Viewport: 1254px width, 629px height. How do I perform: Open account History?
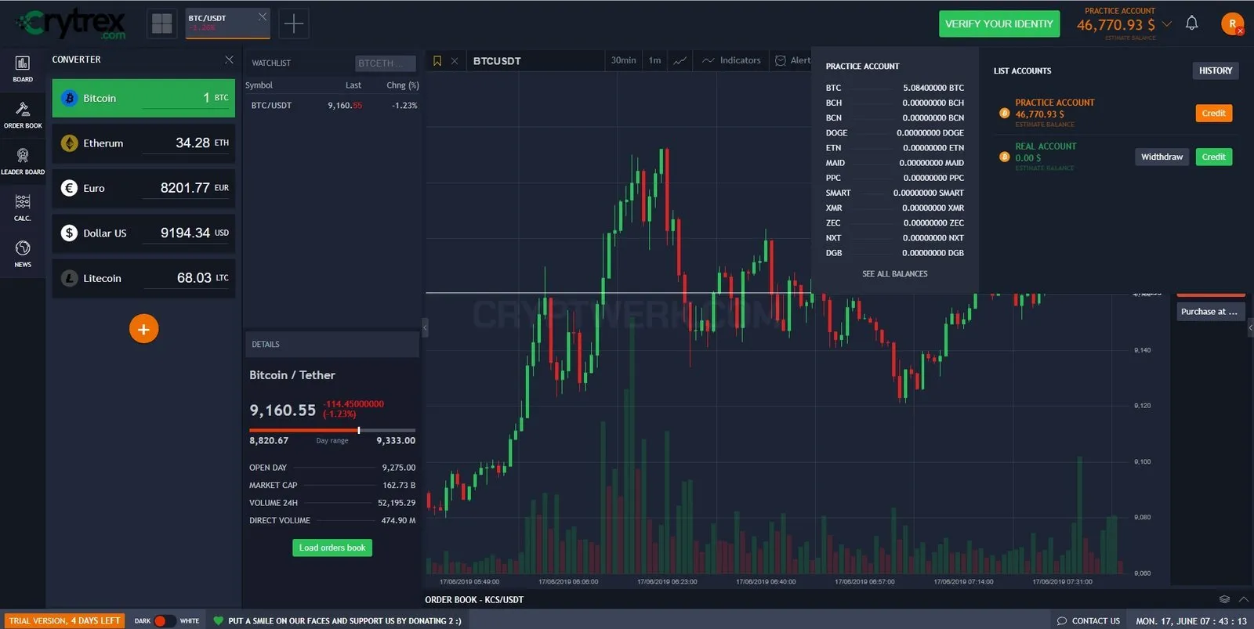(x=1216, y=70)
